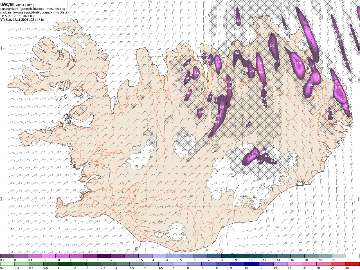Screen dimensions: 360x270
Task: Click the "slydda/snjókoma" legend description line
Action: click(33, 12)
